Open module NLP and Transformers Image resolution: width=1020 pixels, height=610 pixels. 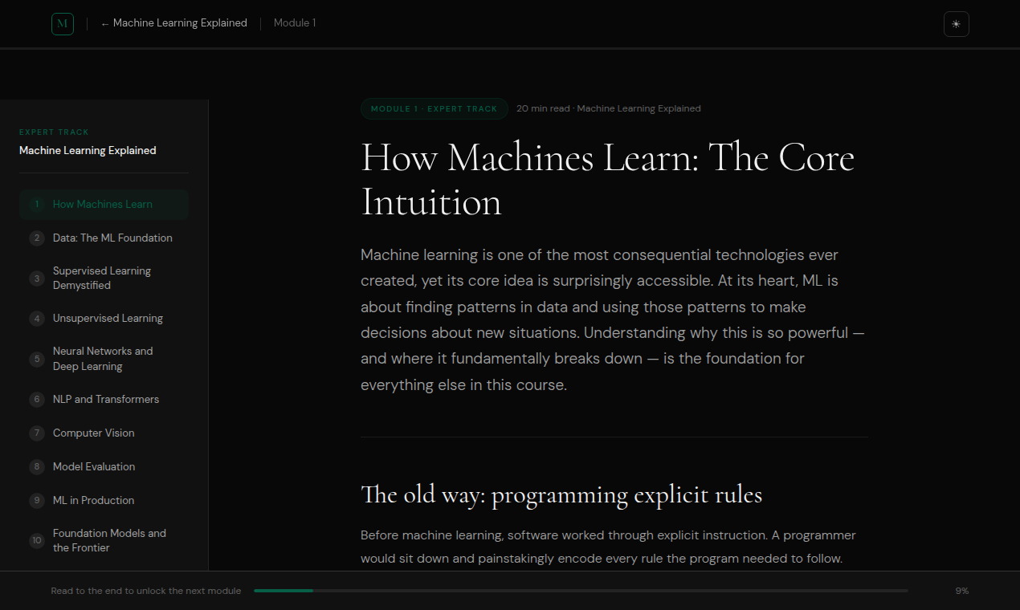tap(104, 399)
